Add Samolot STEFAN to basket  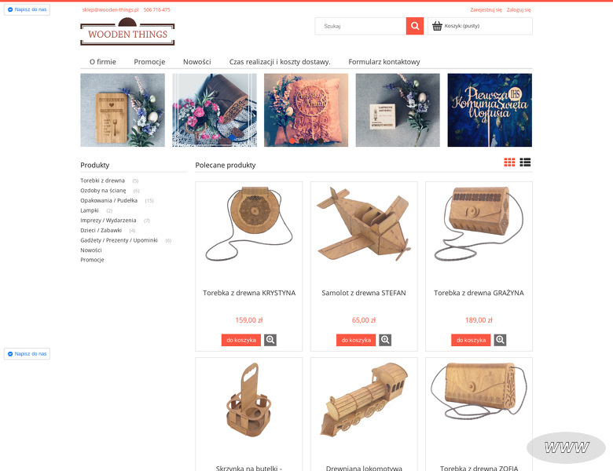[x=356, y=340]
